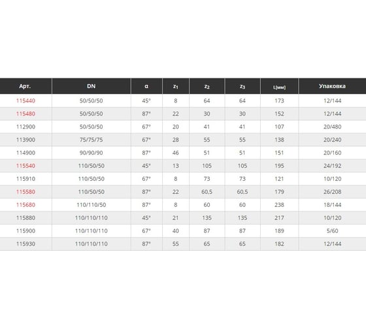Open article link 115480
Screen dimensions: 366x329
pos(25,114)
